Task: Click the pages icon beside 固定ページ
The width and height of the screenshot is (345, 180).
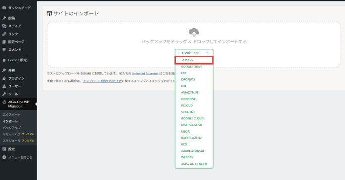Action: tap(4, 42)
